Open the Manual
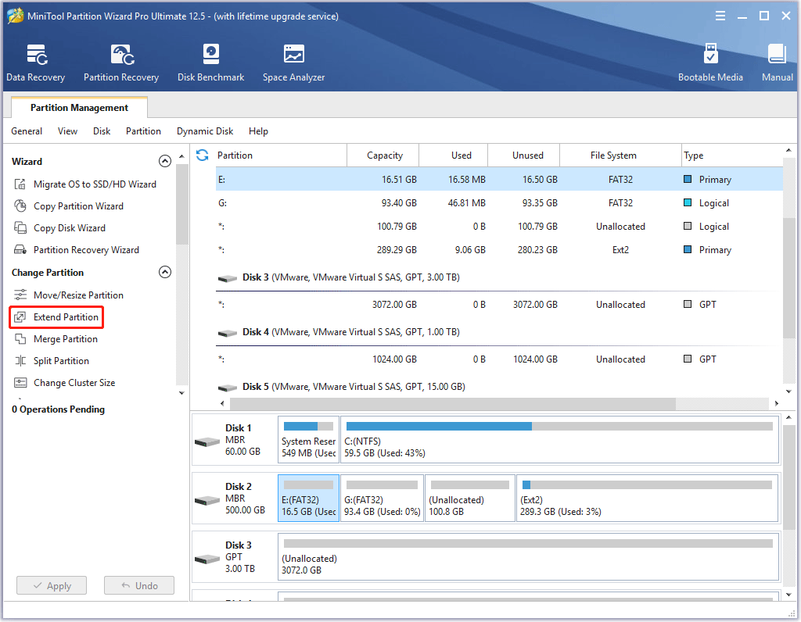This screenshot has height=622, width=801. coord(777,63)
